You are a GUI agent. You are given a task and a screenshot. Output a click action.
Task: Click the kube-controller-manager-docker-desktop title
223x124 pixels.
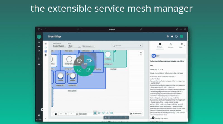coord(167,61)
